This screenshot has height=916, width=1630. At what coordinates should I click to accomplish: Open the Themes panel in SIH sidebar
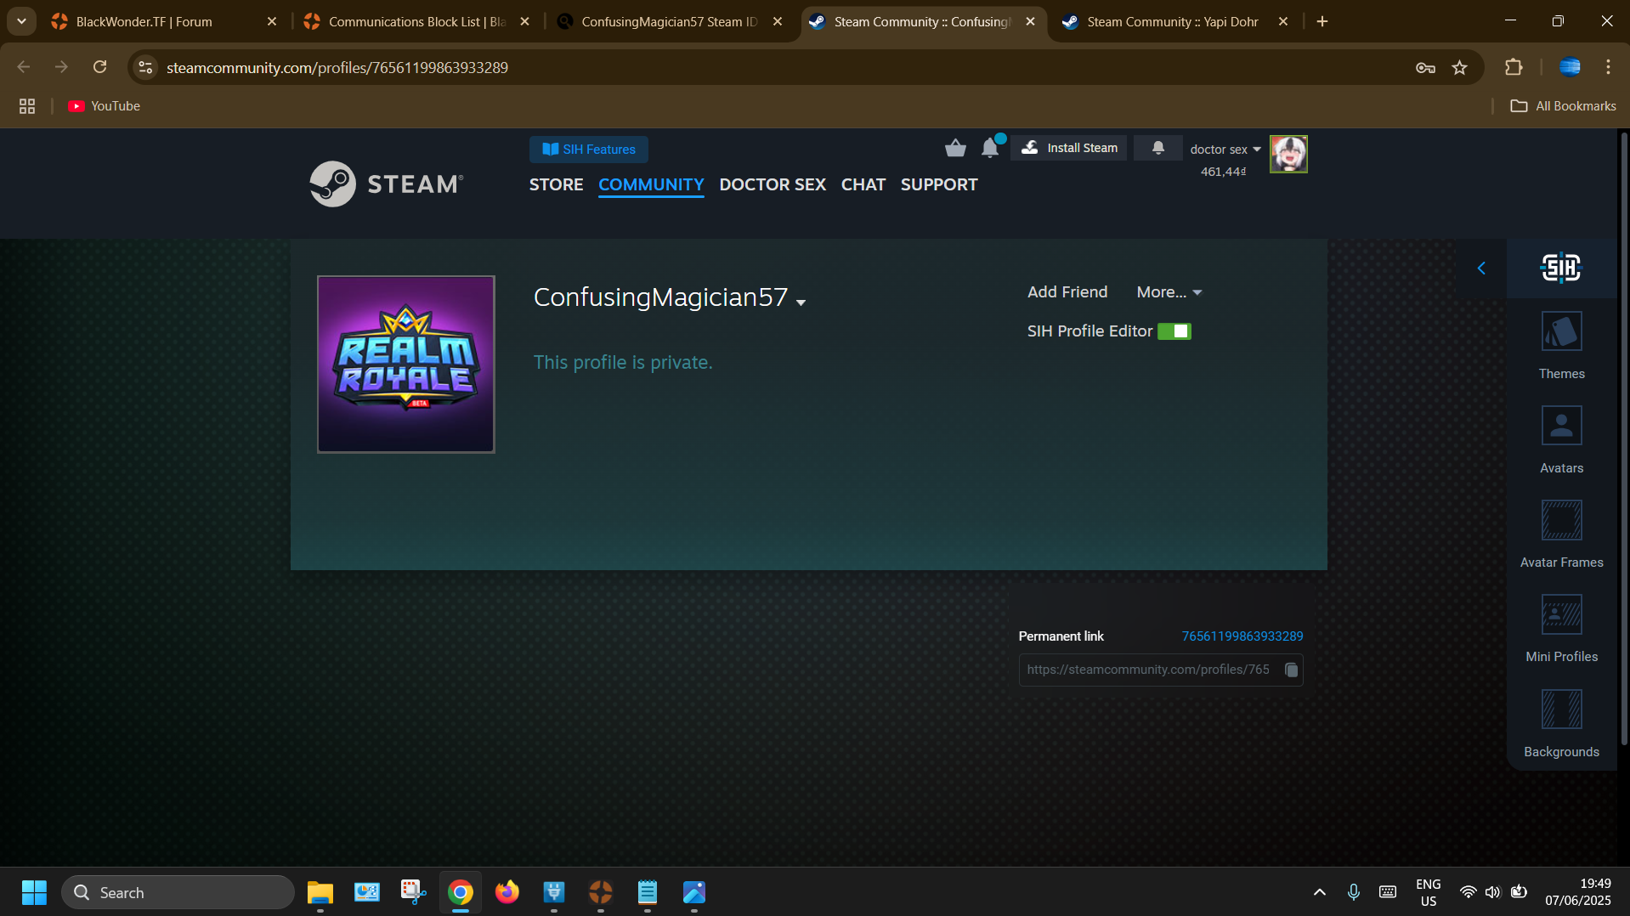pyautogui.click(x=1561, y=346)
